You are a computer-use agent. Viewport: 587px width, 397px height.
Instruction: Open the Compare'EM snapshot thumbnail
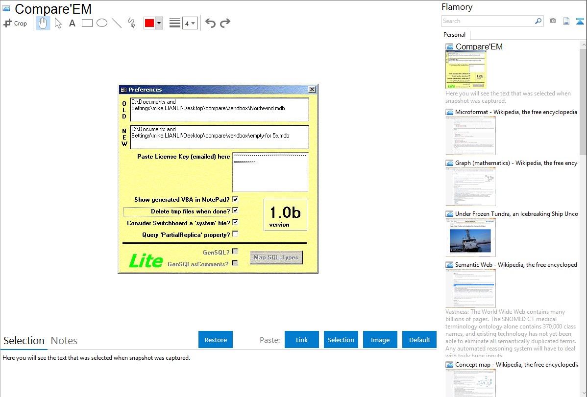point(466,70)
